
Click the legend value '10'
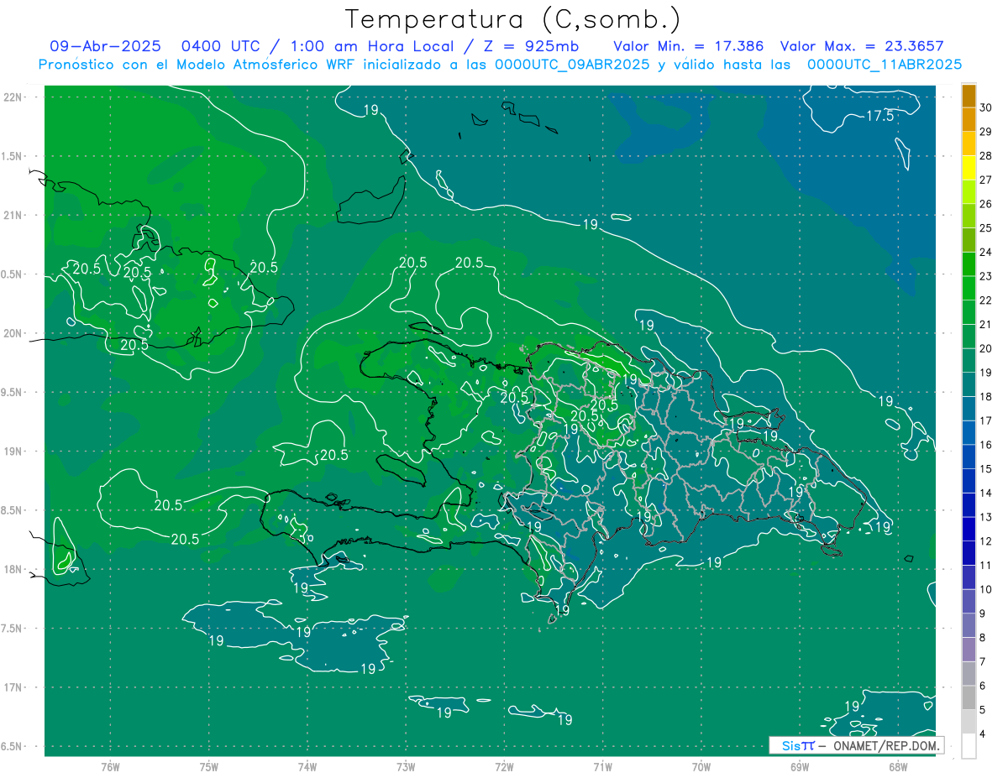coord(986,590)
